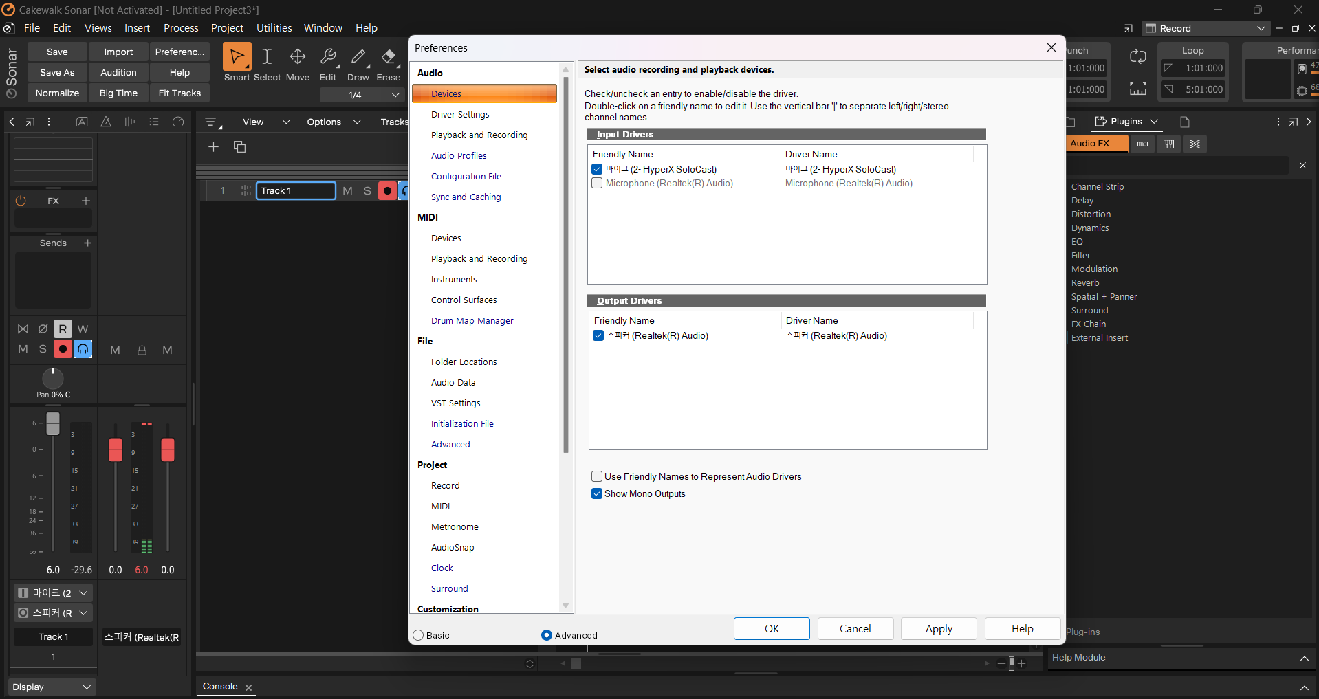The height and width of the screenshot is (699, 1319).
Task: Activate the Edit tool
Action: point(328,56)
